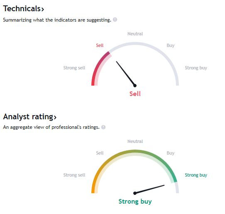Select Strong sell label on technicals gauge

pos(74,68)
